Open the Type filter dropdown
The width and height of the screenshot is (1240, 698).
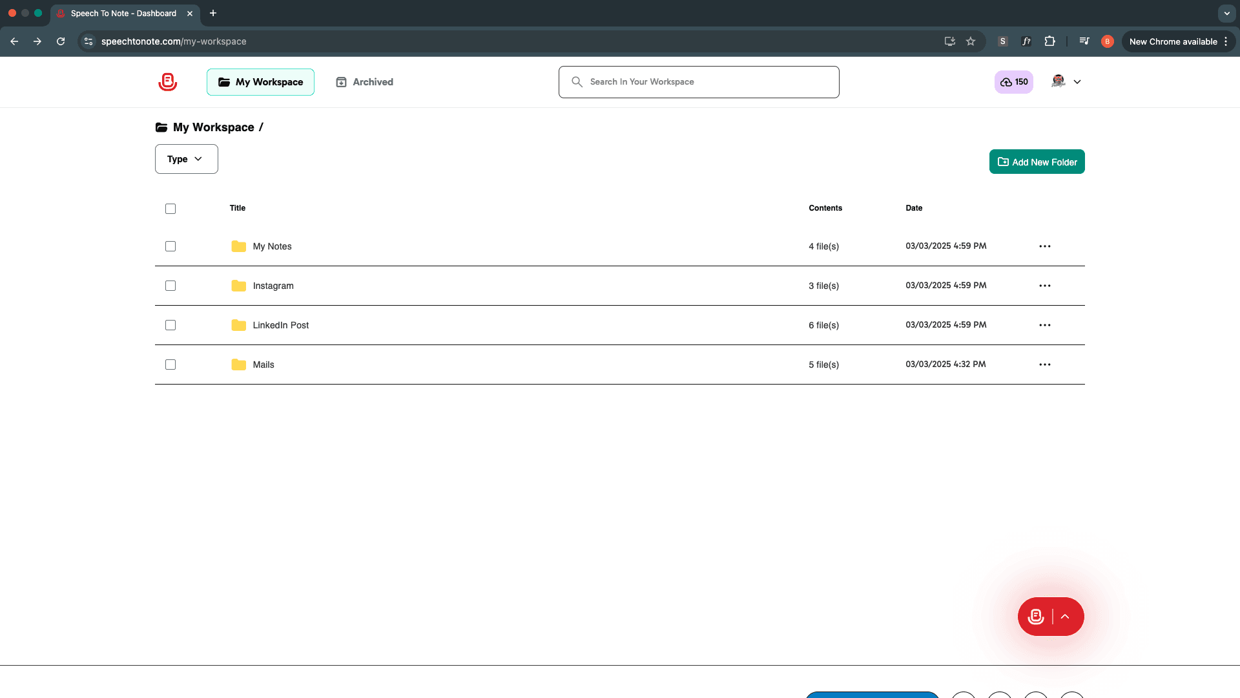186,159
